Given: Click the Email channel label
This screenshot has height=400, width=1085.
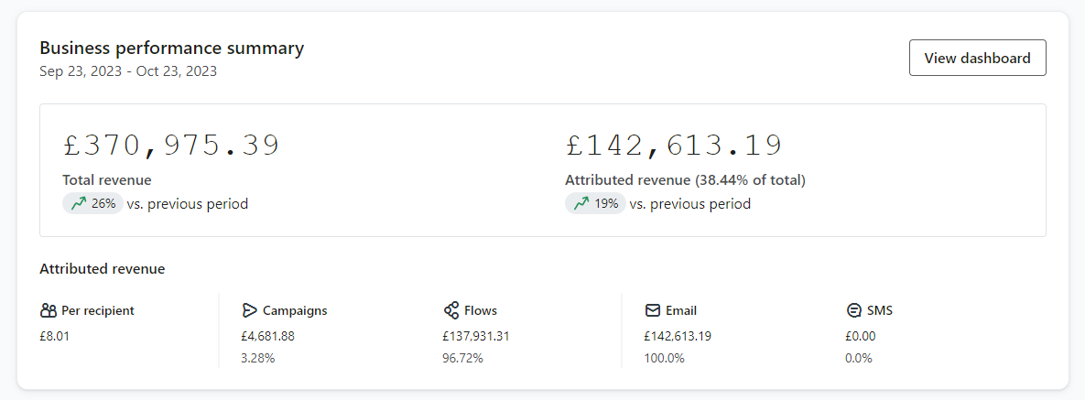Looking at the screenshot, I should (x=681, y=310).
